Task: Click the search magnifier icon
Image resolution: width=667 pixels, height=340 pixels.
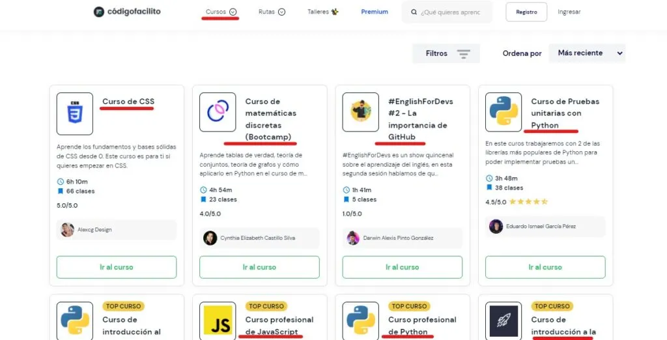Action: (x=414, y=12)
